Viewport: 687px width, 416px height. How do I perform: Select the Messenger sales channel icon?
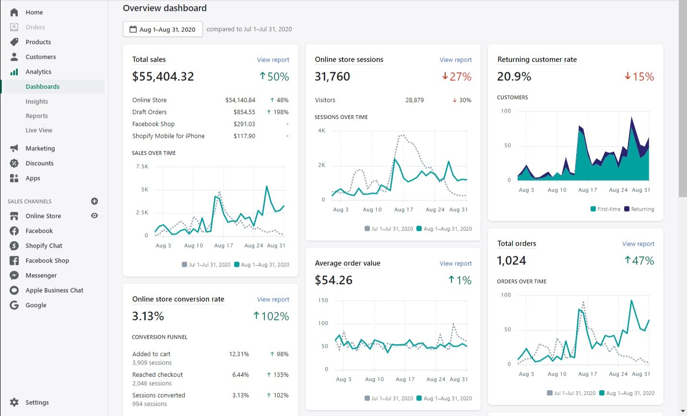(13, 275)
